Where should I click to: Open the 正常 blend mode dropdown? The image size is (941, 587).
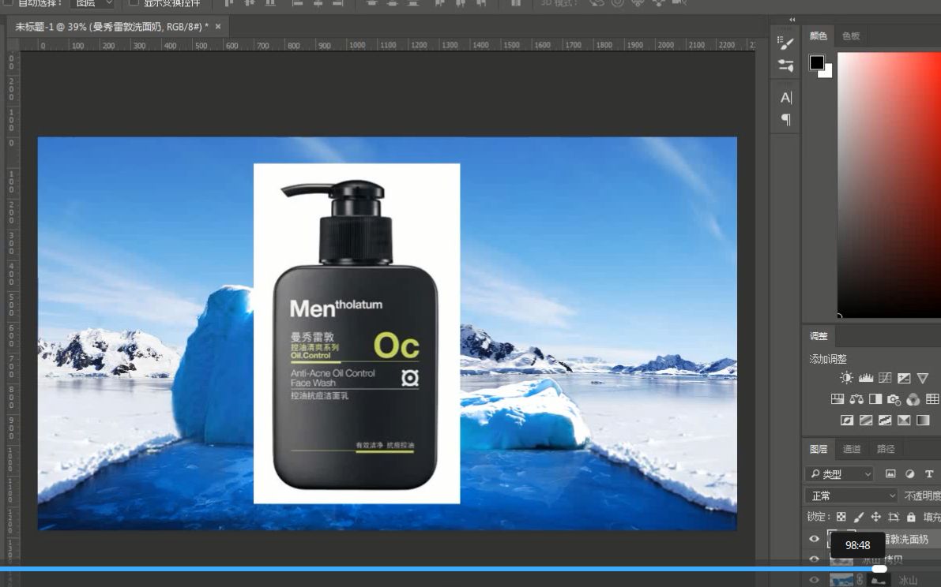click(x=851, y=495)
